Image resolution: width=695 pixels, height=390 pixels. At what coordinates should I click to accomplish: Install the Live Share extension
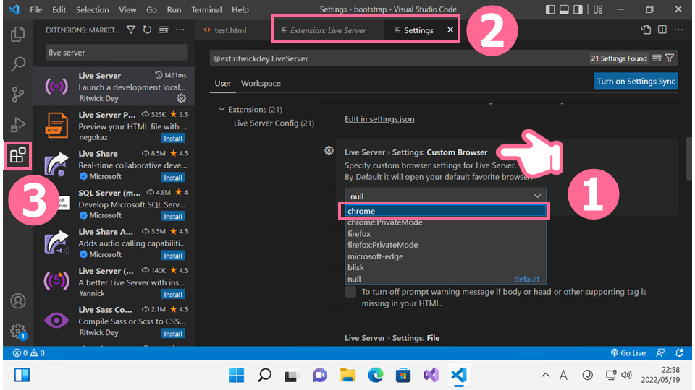click(173, 178)
